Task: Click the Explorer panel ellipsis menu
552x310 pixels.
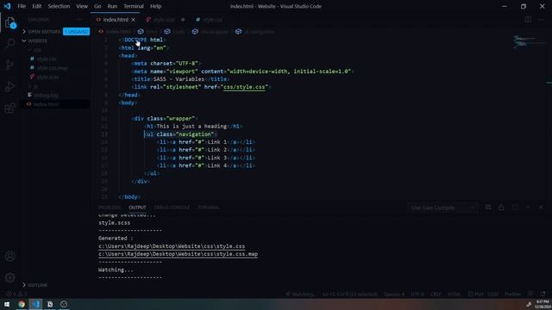Action: pos(78,20)
